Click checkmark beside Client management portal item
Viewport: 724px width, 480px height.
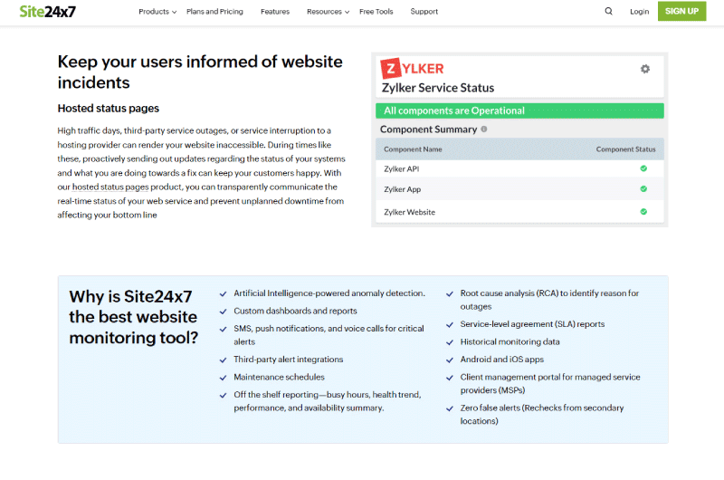pyautogui.click(x=450, y=378)
